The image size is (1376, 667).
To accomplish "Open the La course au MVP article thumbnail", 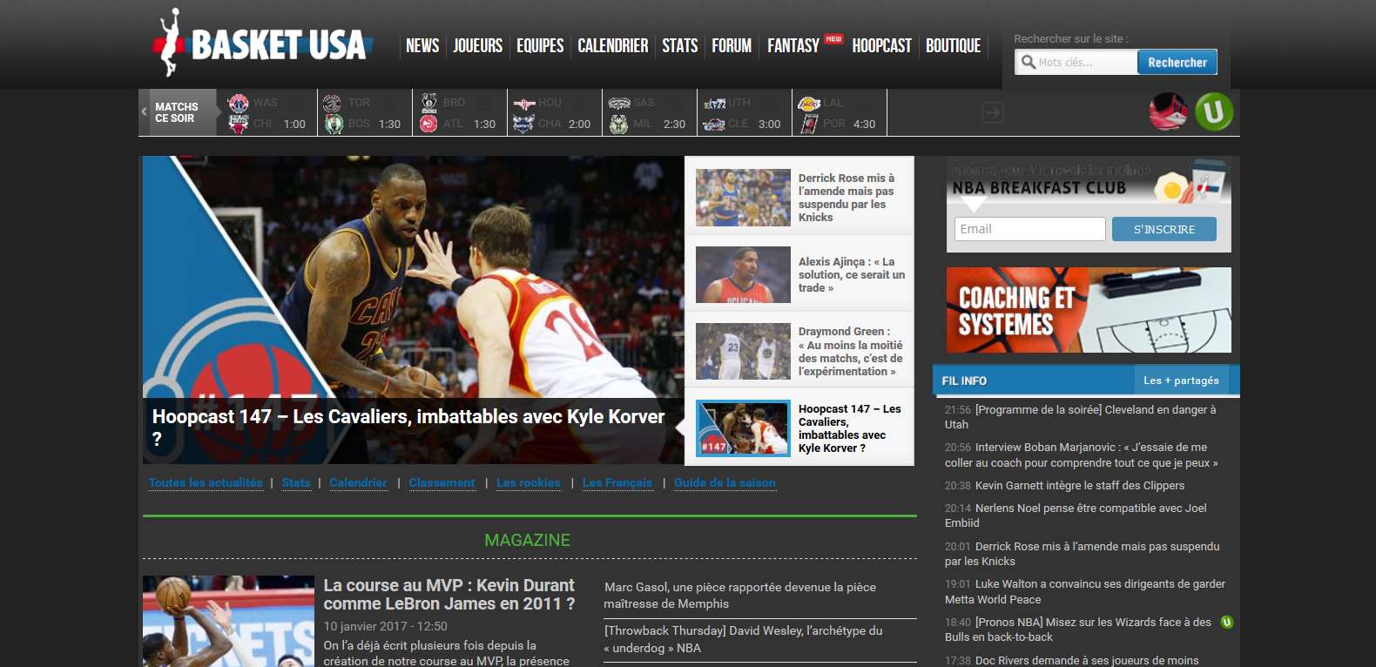I will coord(228,621).
